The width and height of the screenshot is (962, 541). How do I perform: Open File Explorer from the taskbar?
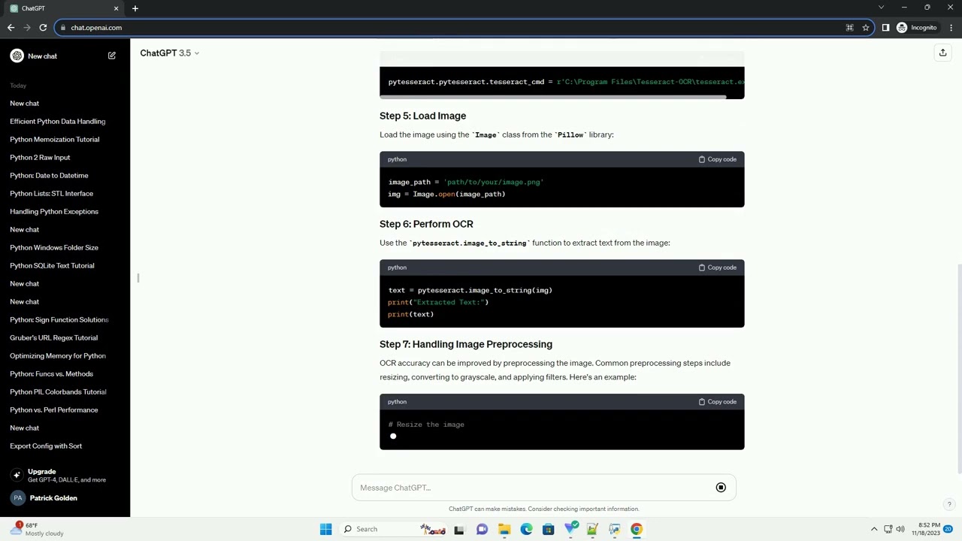504,529
